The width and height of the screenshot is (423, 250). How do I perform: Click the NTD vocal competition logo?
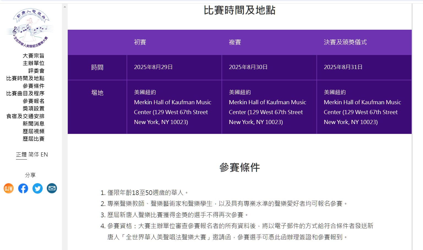[x=30, y=28]
